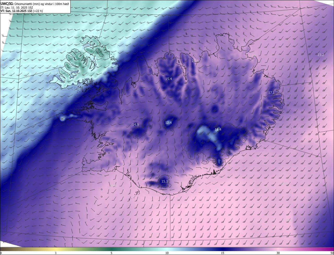334x255 pixels.
Task: Pick the light pink color above tick 30
Action: point(278,249)
